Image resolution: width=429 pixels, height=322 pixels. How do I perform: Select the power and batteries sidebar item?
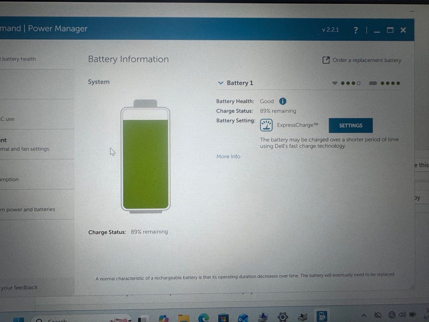(28, 209)
